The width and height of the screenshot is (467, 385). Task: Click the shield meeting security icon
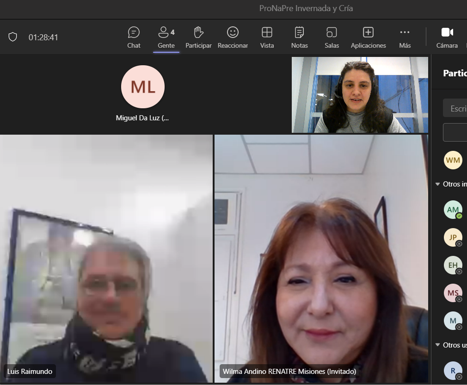click(13, 37)
